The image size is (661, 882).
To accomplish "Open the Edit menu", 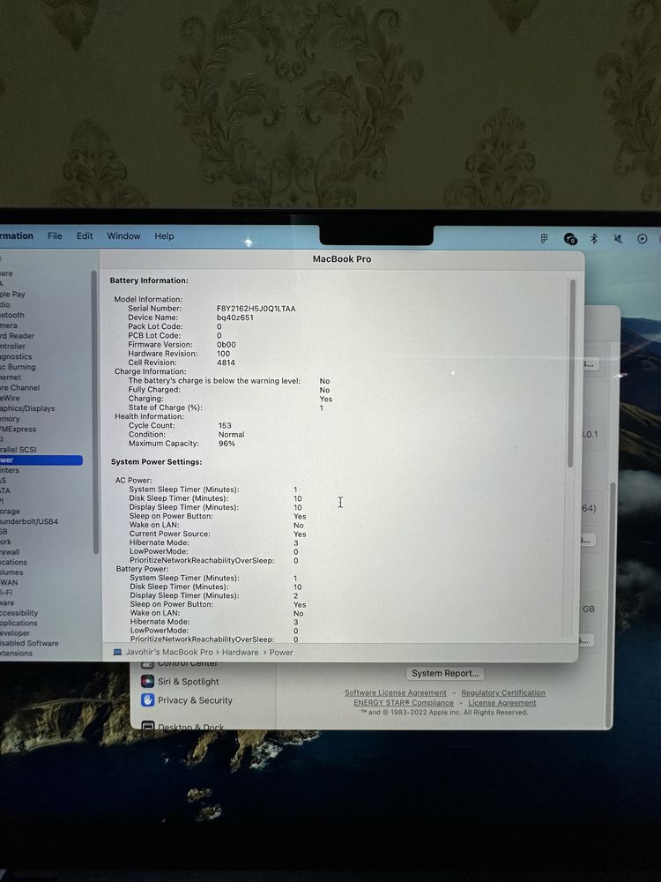I will click(x=85, y=235).
